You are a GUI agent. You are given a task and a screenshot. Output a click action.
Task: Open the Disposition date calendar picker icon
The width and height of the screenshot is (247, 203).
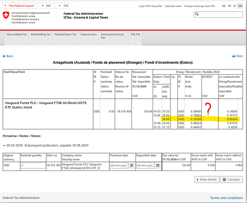158,166
